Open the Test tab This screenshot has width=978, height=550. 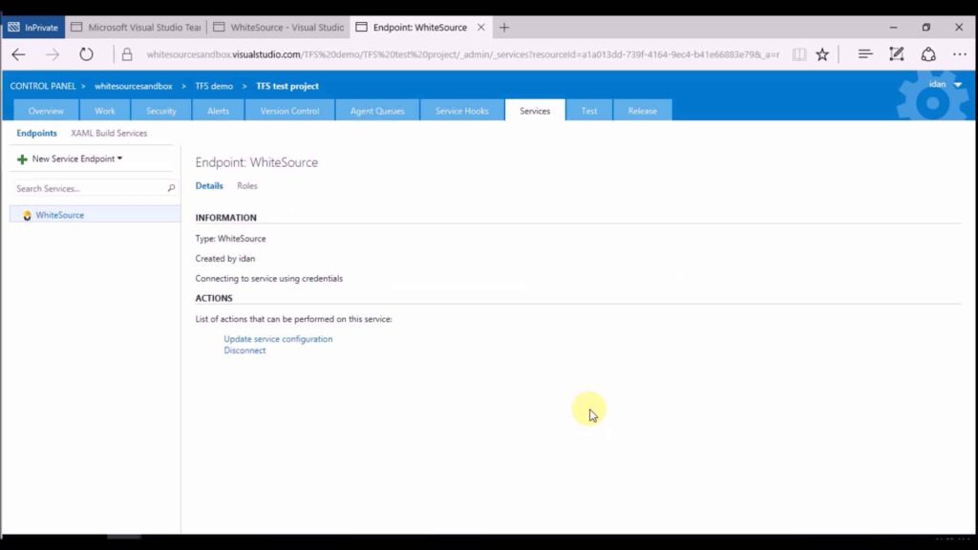pyautogui.click(x=589, y=111)
